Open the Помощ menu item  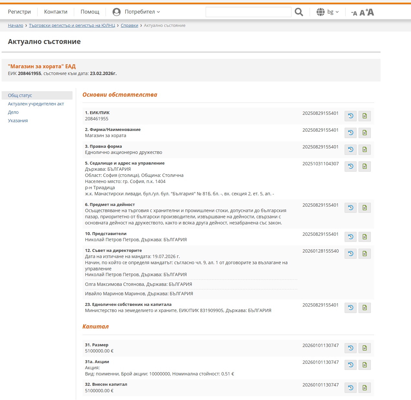90,12
